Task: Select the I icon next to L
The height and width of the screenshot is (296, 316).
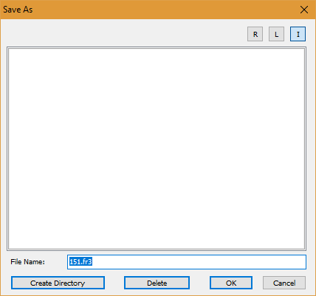Action: point(298,34)
